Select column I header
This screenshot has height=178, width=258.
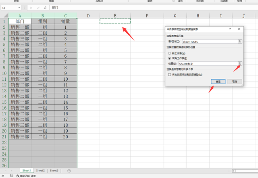click(221, 16)
